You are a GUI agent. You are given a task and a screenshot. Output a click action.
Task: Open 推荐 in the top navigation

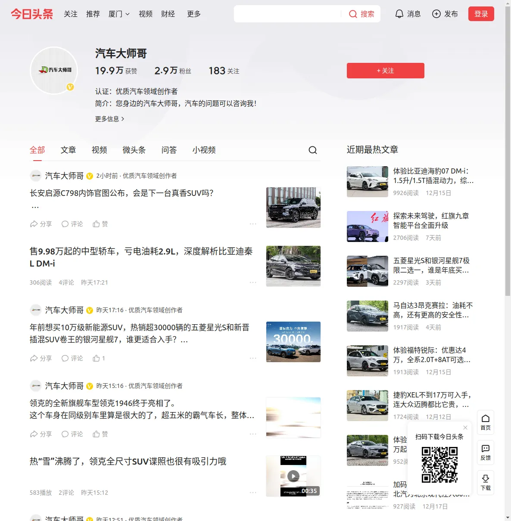click(x=93, y=14)
